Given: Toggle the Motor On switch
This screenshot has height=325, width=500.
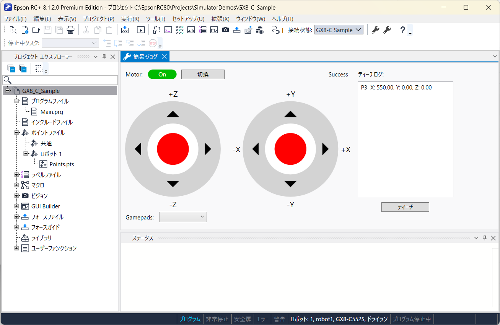Looking at the screenshot, I should pos(162,75).
